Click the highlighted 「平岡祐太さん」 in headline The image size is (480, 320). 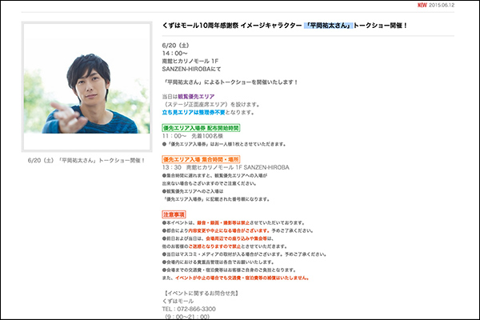(329, 26)
